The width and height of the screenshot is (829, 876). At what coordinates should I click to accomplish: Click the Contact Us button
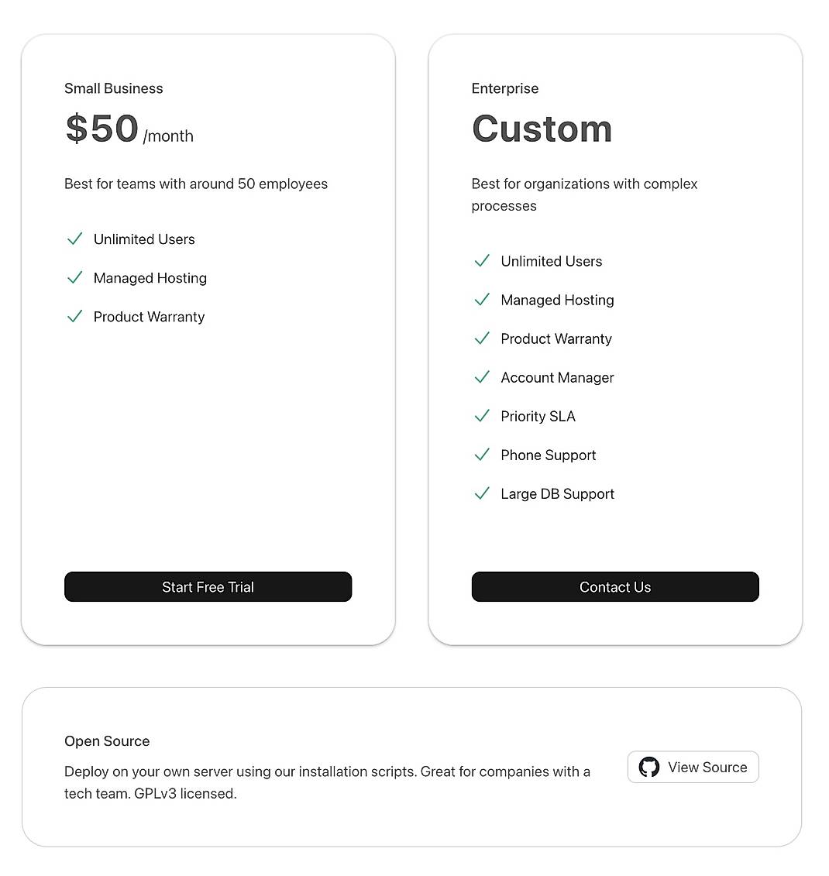(614, 586)
